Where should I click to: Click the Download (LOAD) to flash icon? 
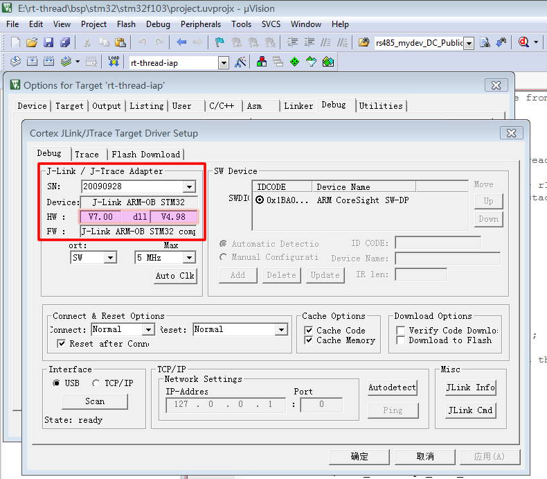(x=114, y=62)
